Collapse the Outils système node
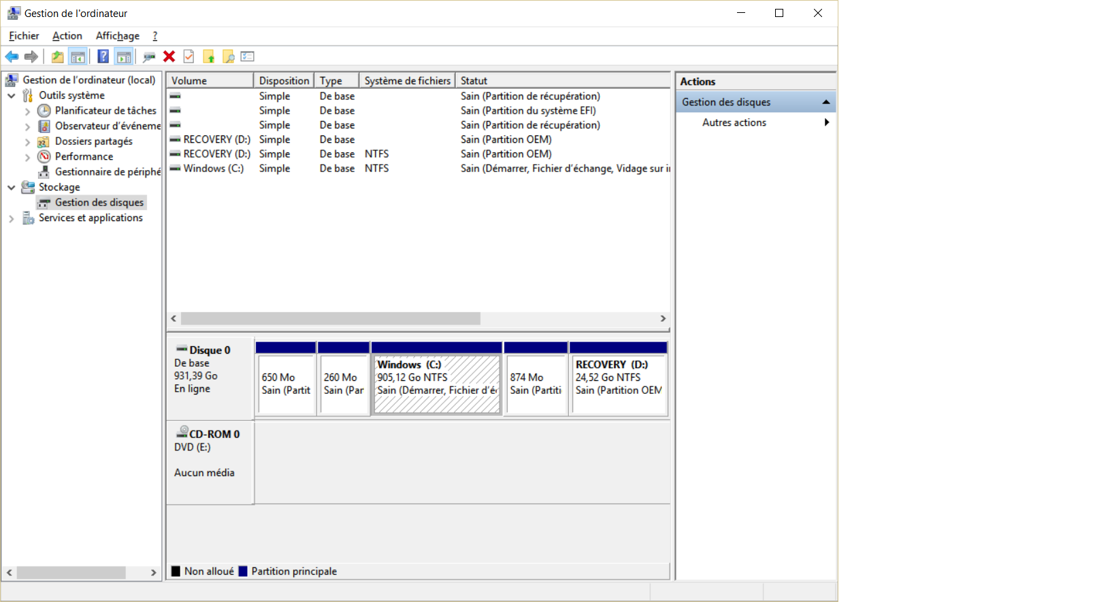This screenshot has width=1097, height=602. [12, 95]
